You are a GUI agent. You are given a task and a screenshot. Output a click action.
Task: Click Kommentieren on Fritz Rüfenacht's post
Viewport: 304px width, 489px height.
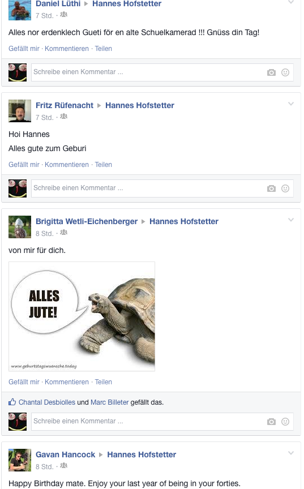67,165
